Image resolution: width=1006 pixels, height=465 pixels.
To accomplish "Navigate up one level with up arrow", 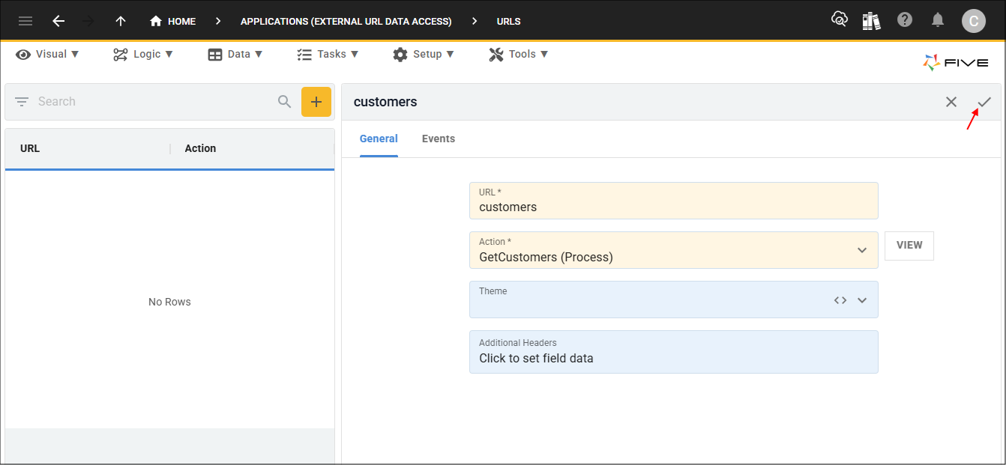I will pos(121,21).
